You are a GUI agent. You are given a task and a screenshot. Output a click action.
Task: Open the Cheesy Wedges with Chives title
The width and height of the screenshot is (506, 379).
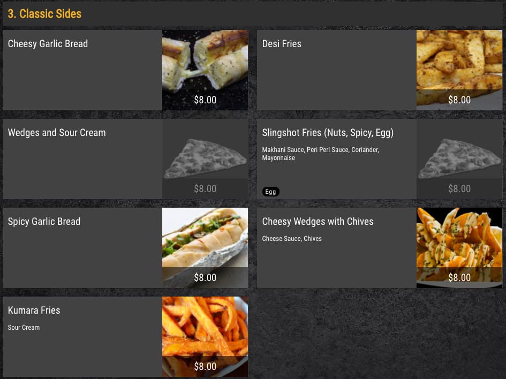[318, 222]
